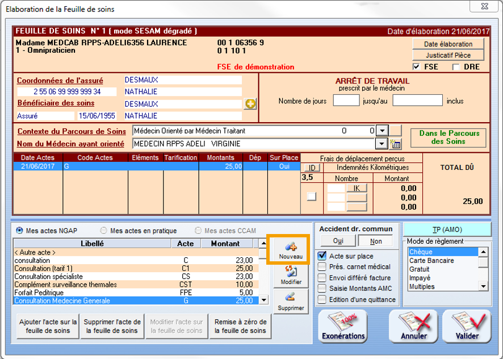Click the Nombre de jours input field
This screenshot has width=503, height=359.
pyautogui.click(x=346, y=101)
